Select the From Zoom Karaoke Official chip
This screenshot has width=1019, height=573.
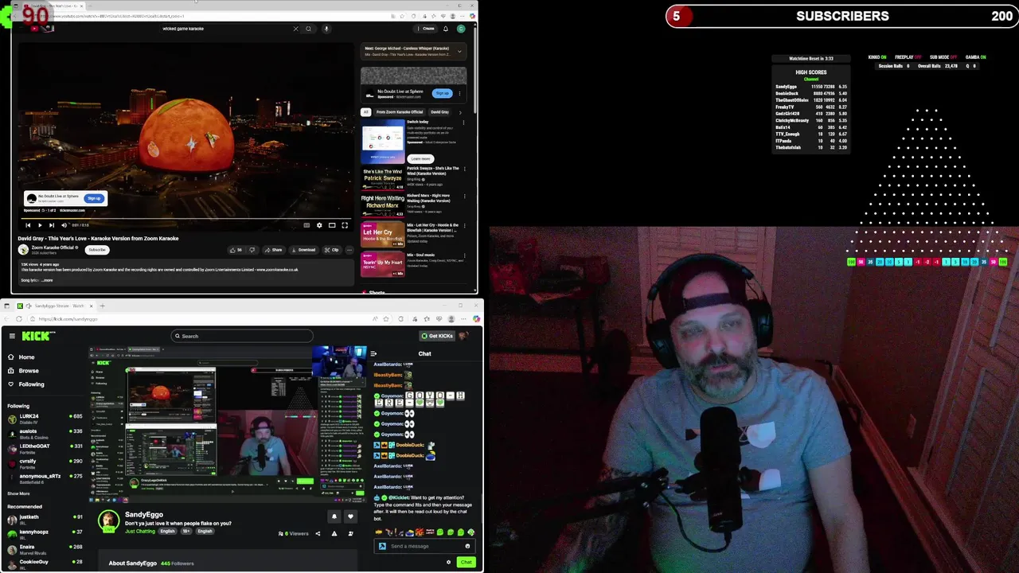[400, 112]
